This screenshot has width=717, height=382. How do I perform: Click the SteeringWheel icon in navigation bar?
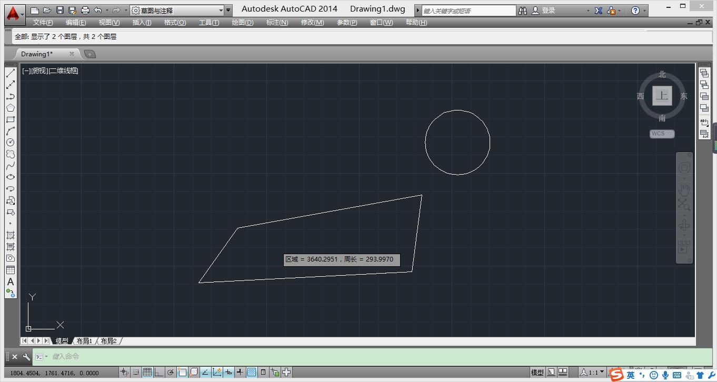[x=684, y=168]
